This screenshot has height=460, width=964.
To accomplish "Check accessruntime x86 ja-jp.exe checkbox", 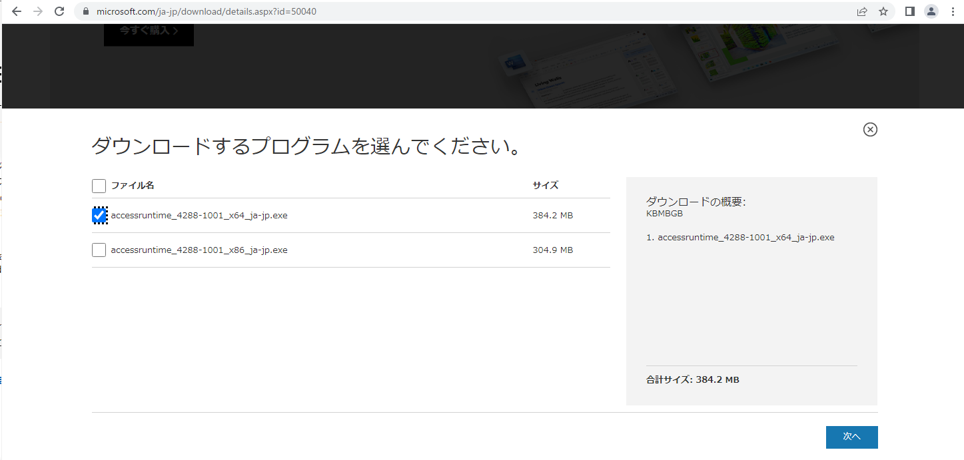I will coord(99,250).
